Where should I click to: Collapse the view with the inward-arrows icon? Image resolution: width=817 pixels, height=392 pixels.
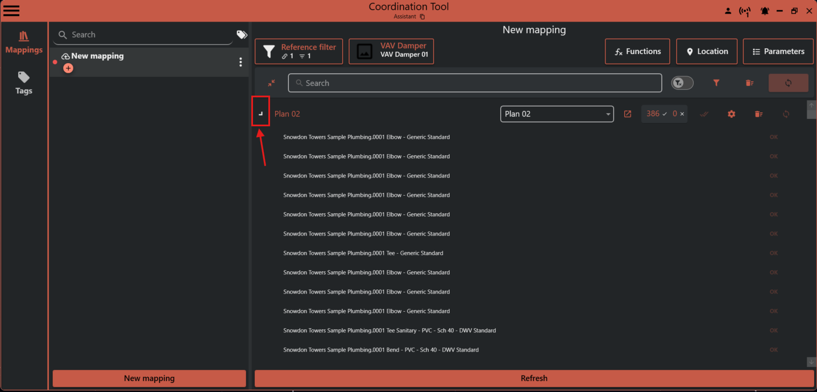[271, 83]
